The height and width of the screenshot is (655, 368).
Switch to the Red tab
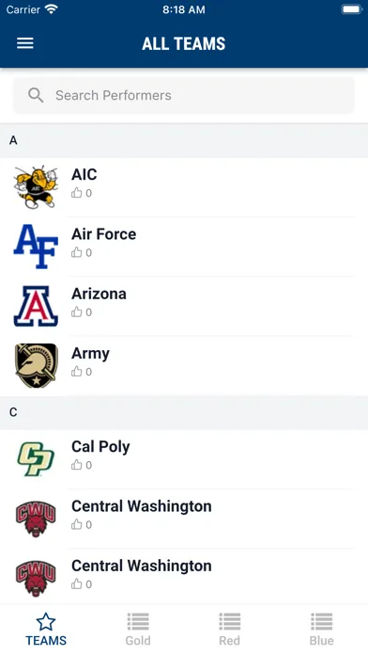[x=230, y=629]
